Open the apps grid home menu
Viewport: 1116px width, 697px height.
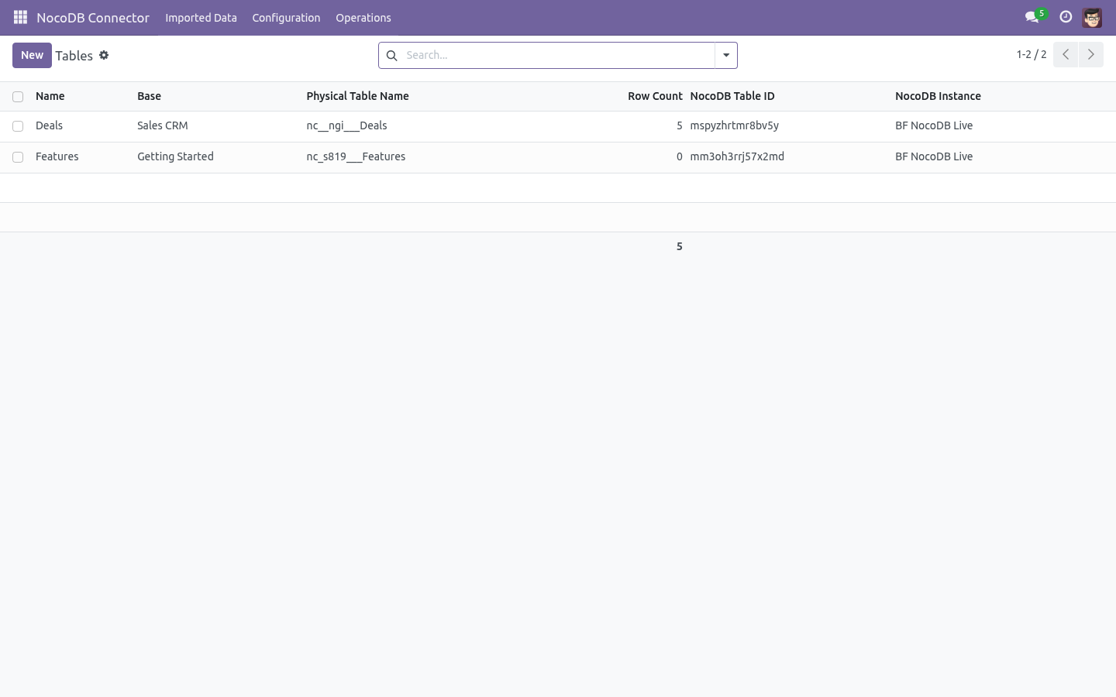click(x=20, y=17)
